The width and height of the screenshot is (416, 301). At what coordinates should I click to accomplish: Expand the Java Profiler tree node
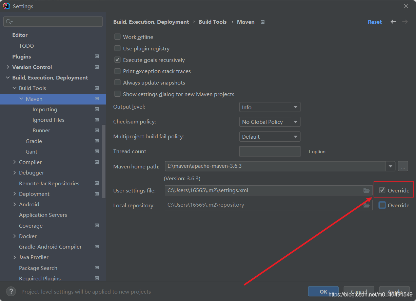pos(14,257)
